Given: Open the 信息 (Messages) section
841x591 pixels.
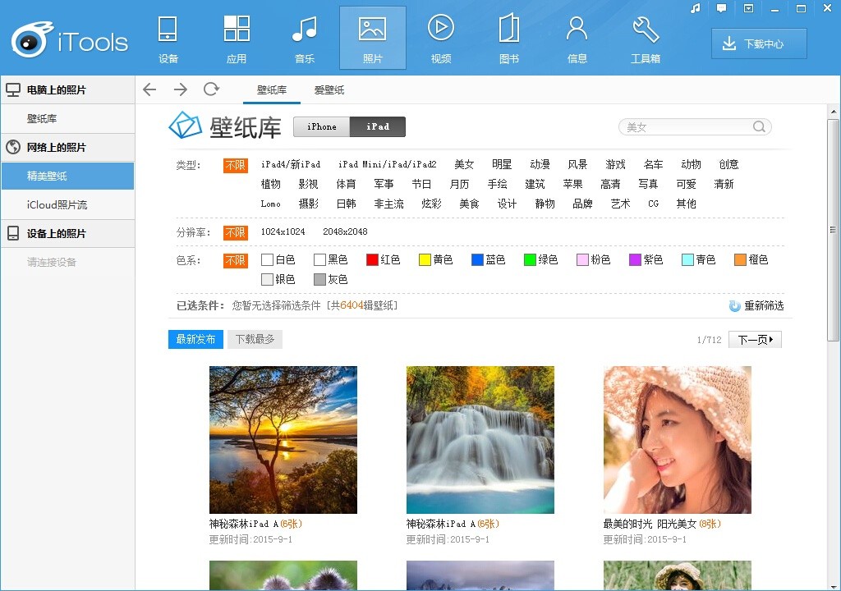Looking at the screenshot, I should 577,37.
